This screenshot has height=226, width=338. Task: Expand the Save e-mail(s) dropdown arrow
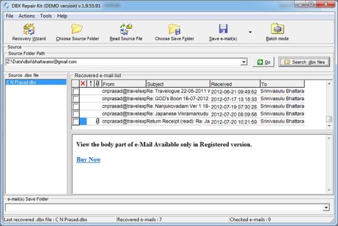click(x=250, y=32)
